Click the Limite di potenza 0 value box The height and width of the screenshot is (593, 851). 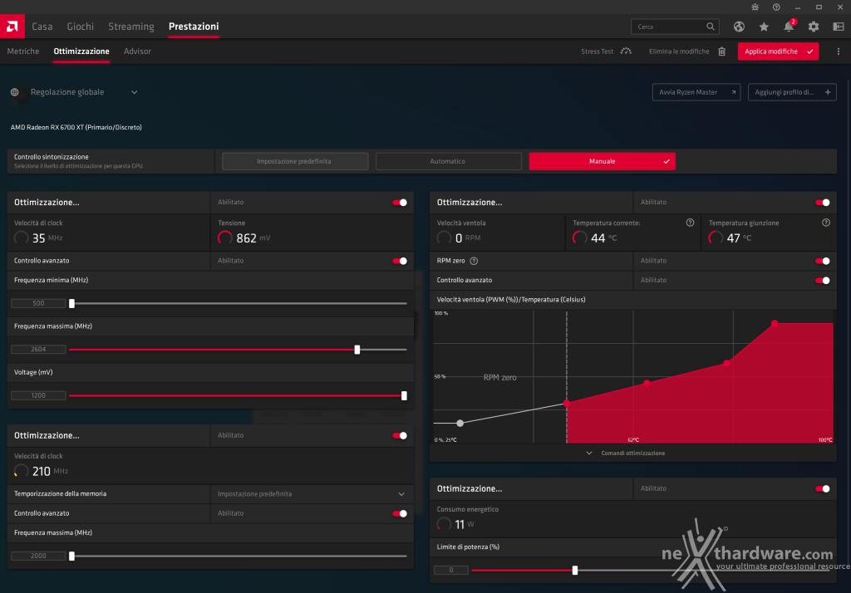click(x=451, y=571)
